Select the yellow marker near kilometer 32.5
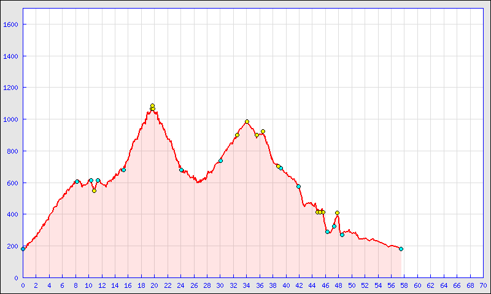Viewport: 491px width, 294px height. [x=237, y=135]
